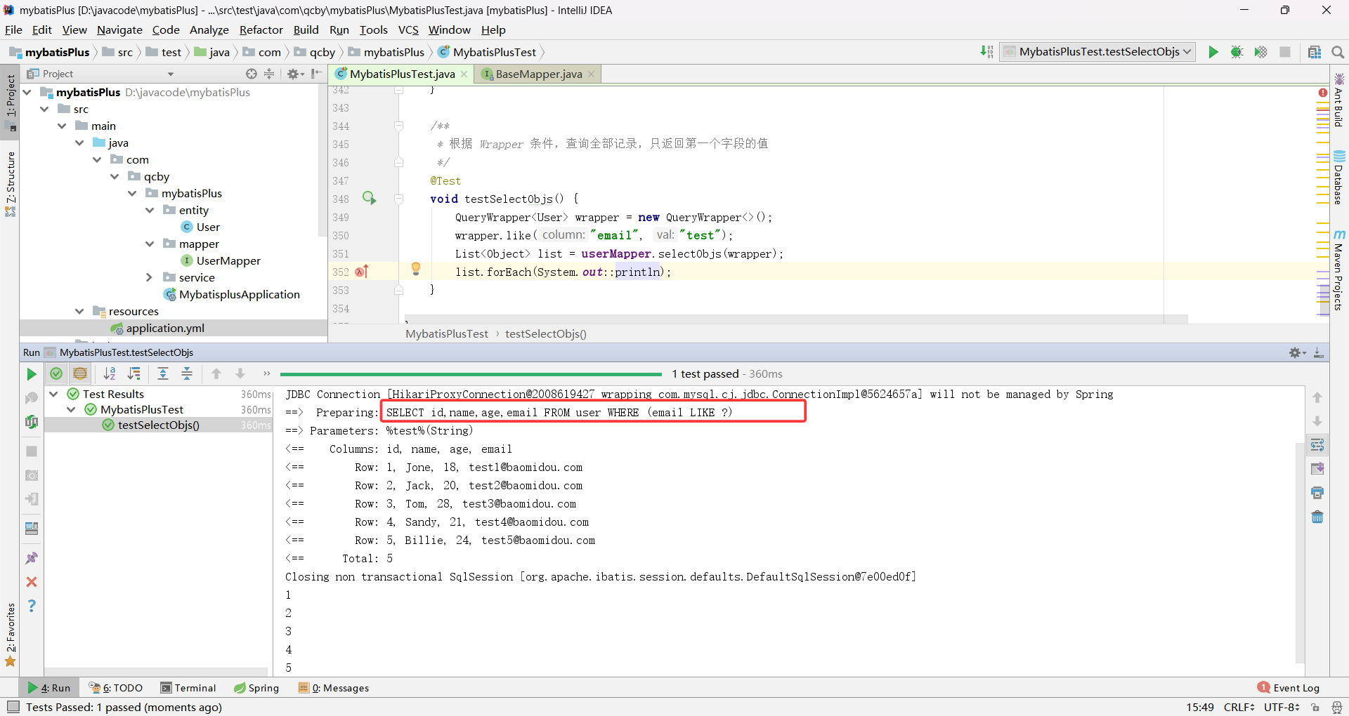Toggle Show Passed tests filter
Screen dimensions: 1349x716
[56, 374]
